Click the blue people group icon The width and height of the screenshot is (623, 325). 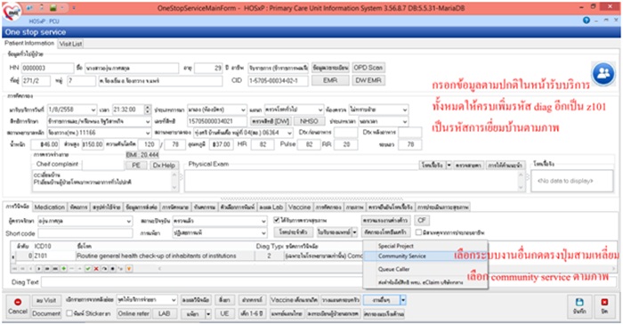point(603,74)
